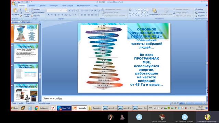This screenshot has height=123, width=219.
Task: Open the Skype taskbar button
Action: (64, 108)
